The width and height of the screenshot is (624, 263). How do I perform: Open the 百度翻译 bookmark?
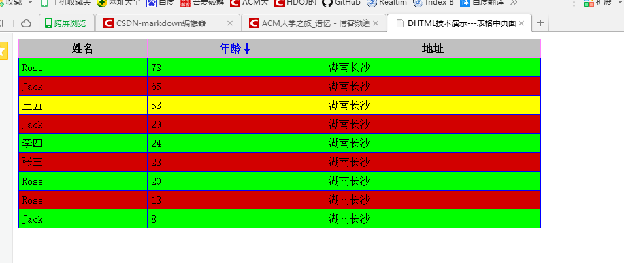point(482,3)
